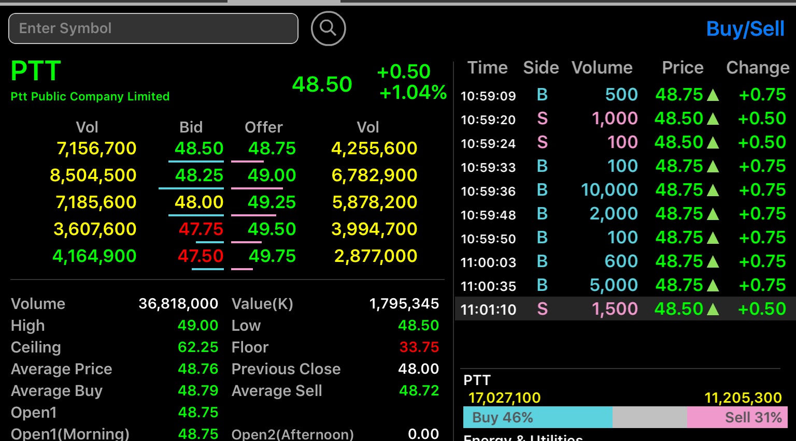The height and width of the screenshot is (441, 796).
Task: Select offer volume 3,994,700
Action: pos(374,229)
